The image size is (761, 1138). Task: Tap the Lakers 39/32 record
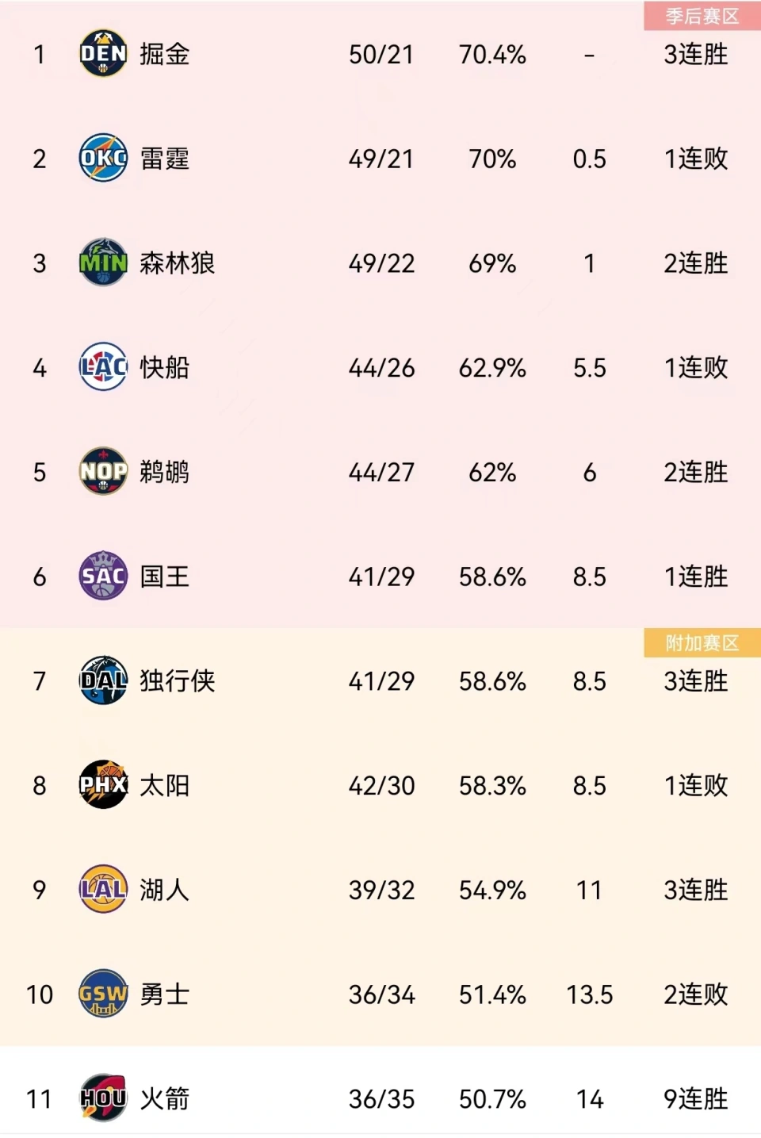tap(381, 890)
